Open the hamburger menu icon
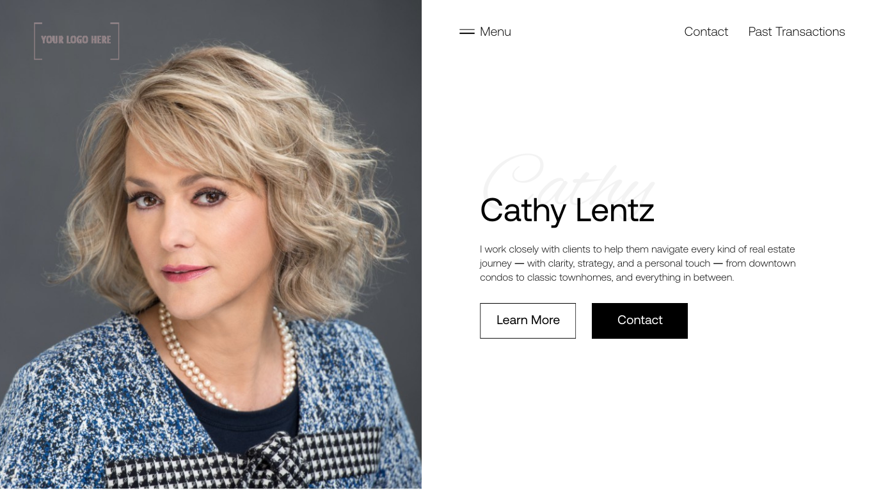Image resolution: width=874 pixels, height=491 pixels. [467, 31]
